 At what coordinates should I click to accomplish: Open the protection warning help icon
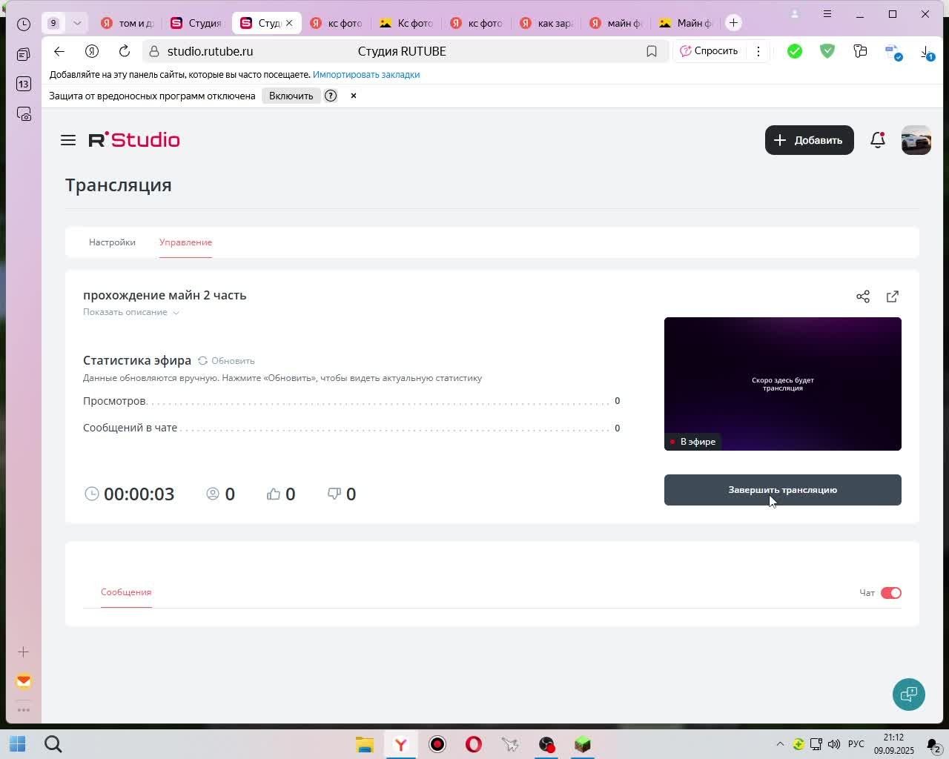[x=331, y=96]
